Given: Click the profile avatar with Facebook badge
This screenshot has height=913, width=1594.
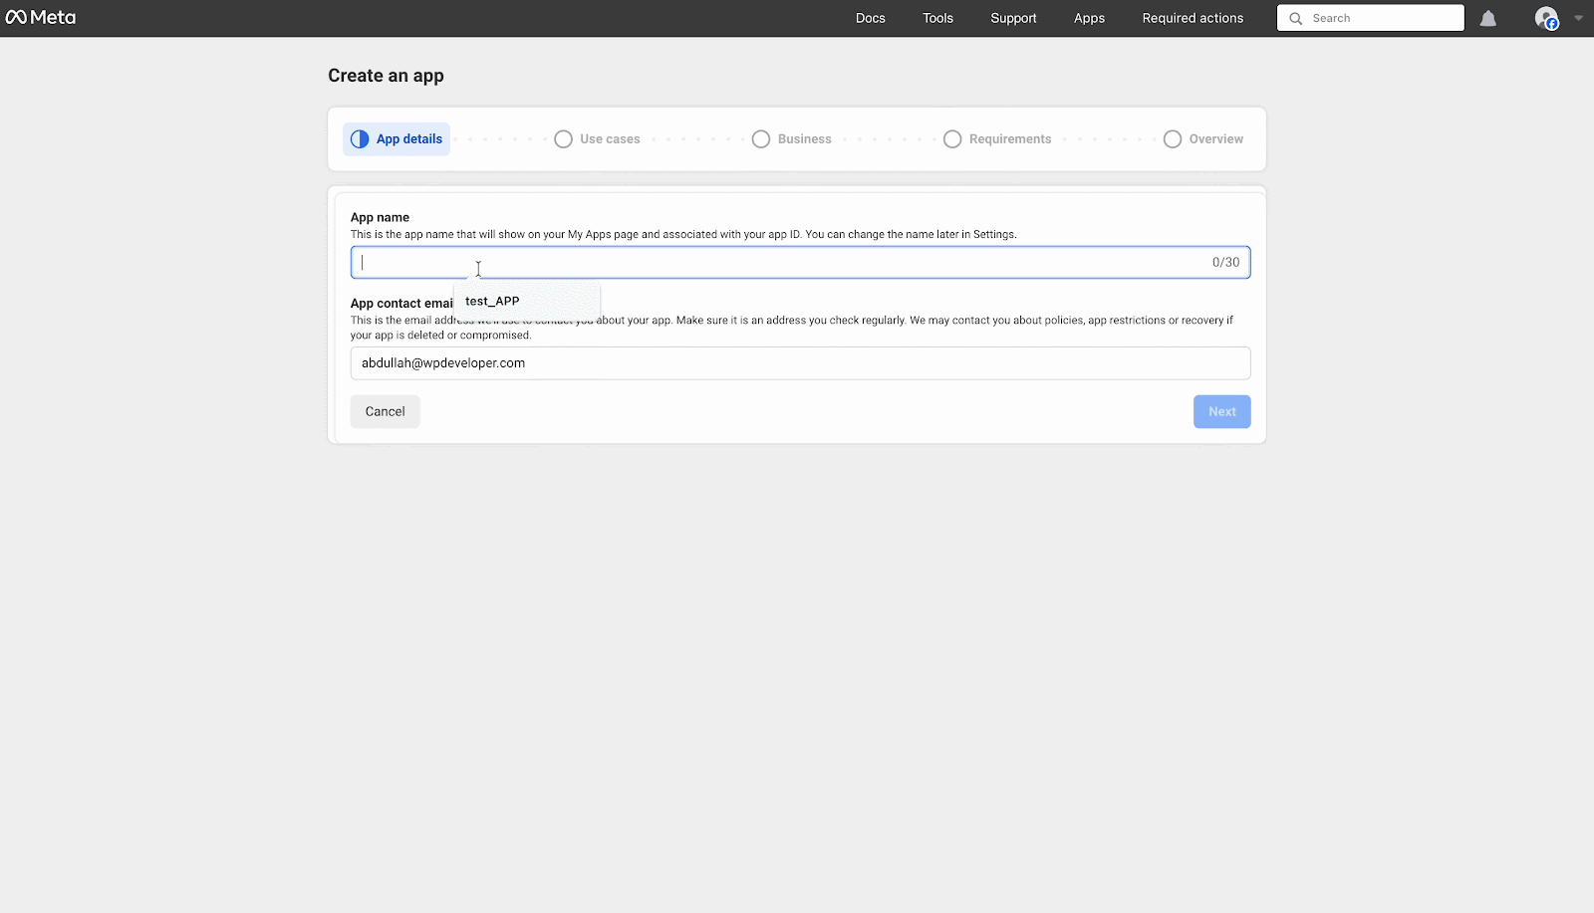Looking at the screenshot, I should point(1547,18).
